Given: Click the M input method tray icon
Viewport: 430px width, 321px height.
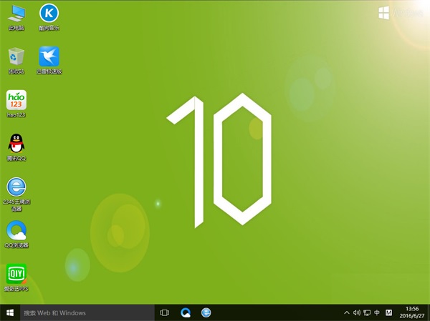Looking at the screenshot, I should [389, 312].
